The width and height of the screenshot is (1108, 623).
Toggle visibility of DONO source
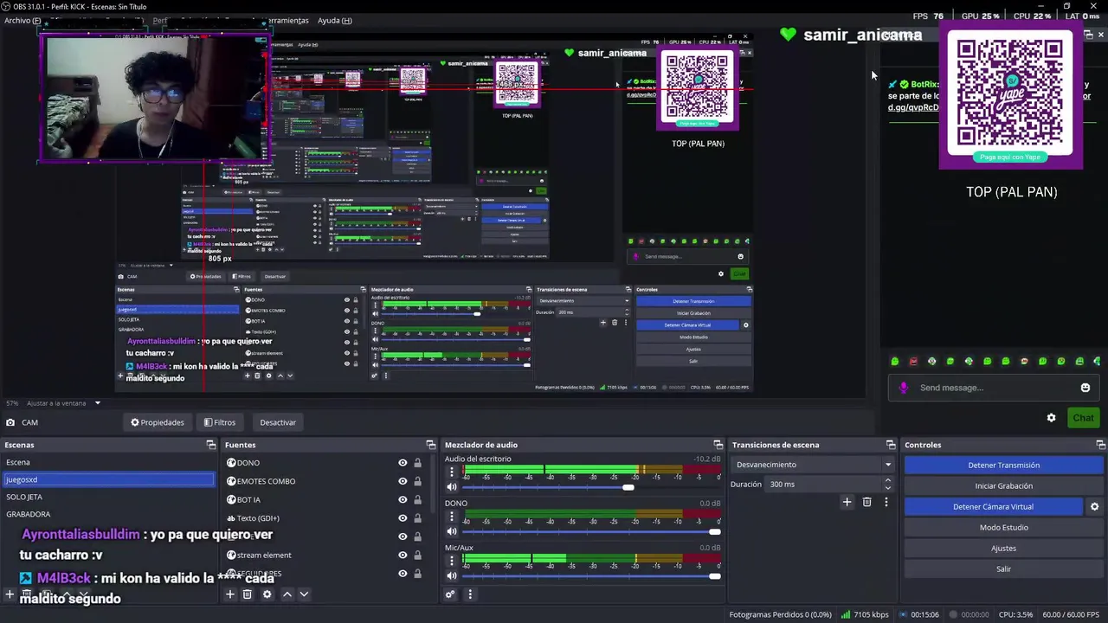click(403, 463)
